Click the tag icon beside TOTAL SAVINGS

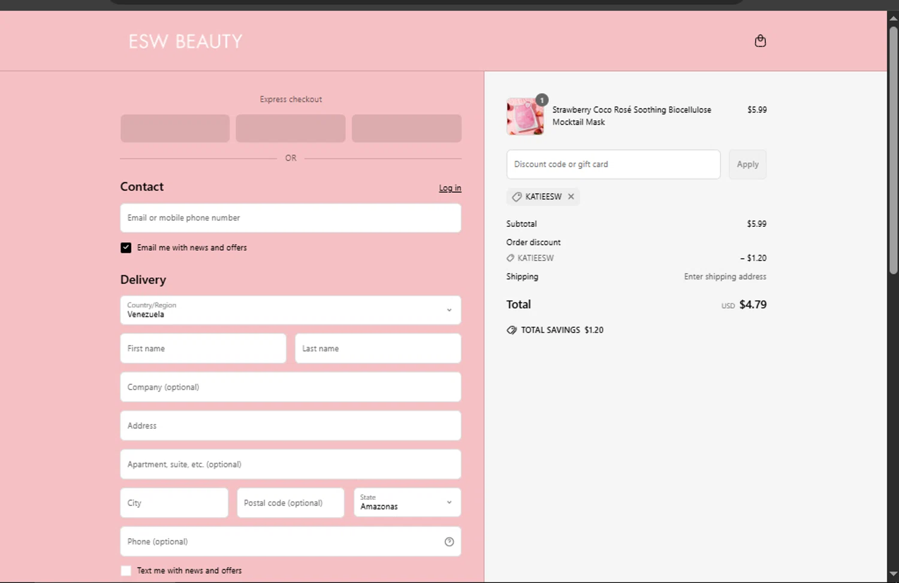(512, 330)
